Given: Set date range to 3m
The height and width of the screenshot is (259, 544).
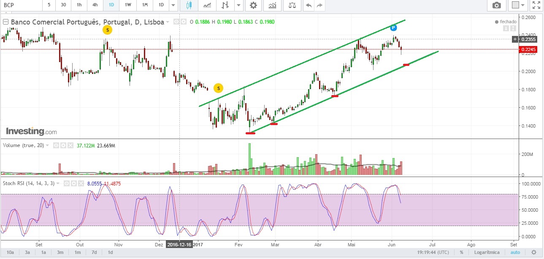Looking at the screenshot, I should [60, 252].
